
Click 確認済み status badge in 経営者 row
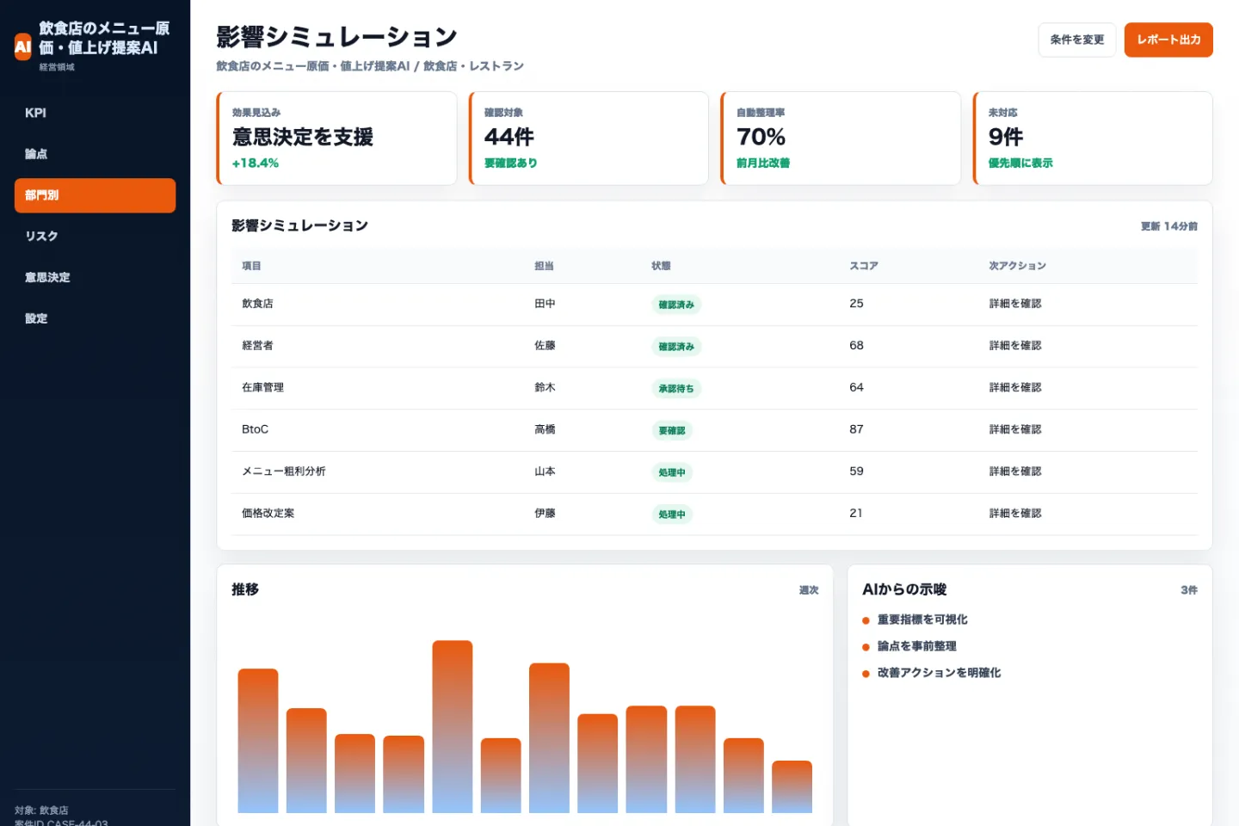click(676, 347)
